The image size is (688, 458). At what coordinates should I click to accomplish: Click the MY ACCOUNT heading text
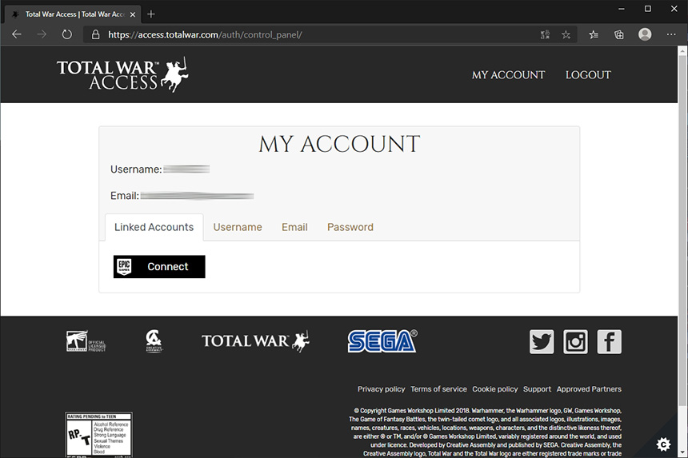(x=339, y=144)
